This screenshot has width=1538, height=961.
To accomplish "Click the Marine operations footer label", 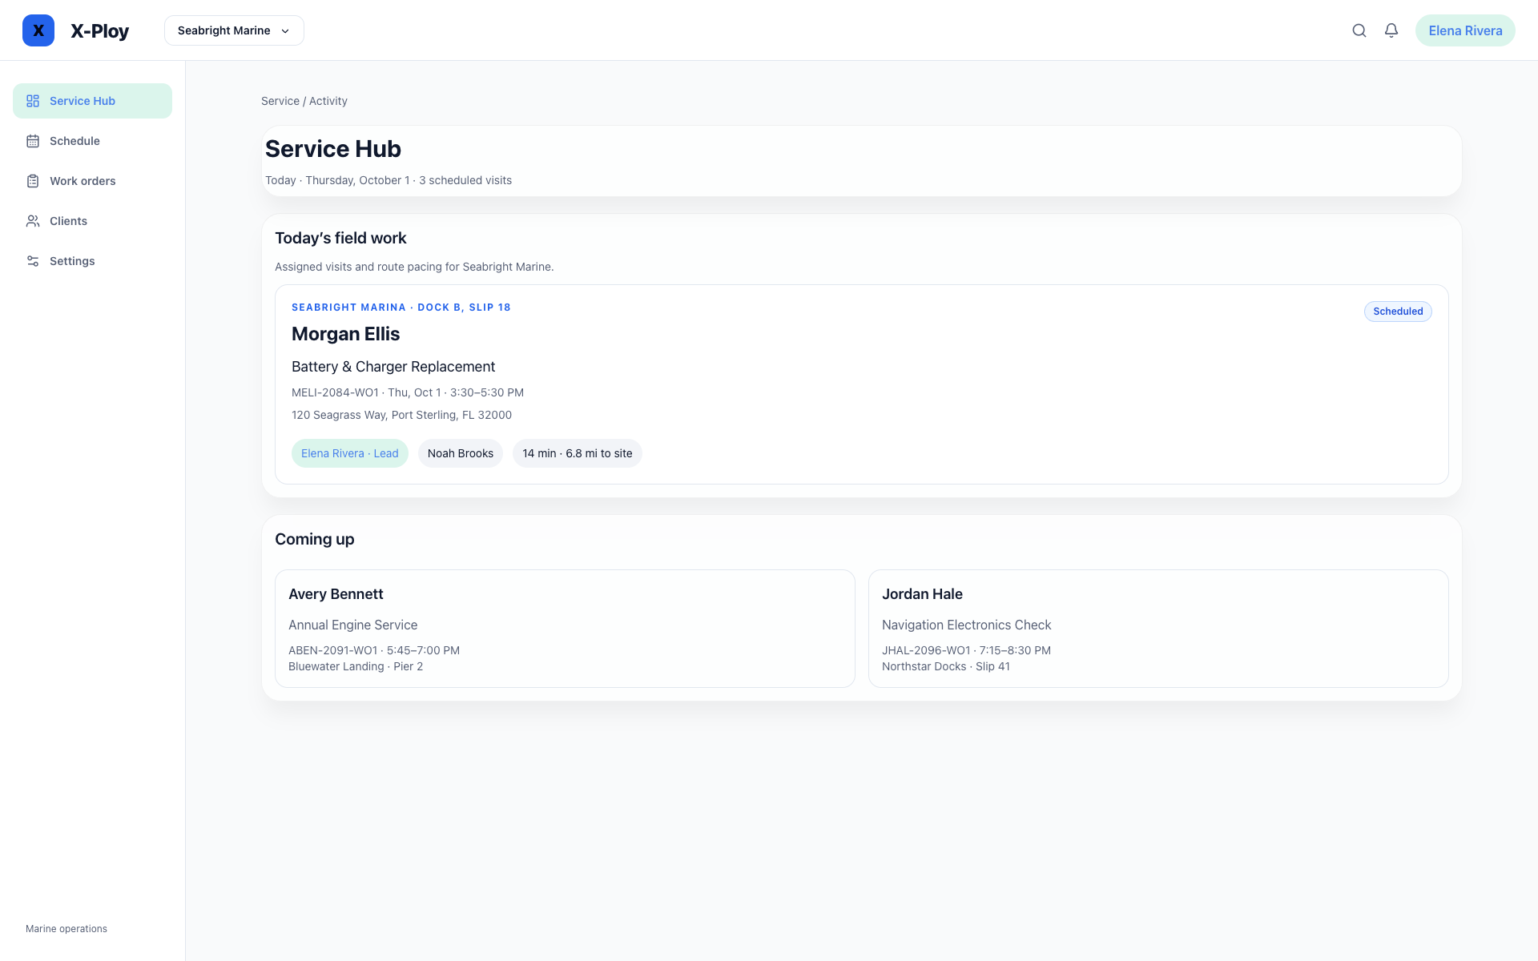I will pyautogui.click(x=66, y=929).
